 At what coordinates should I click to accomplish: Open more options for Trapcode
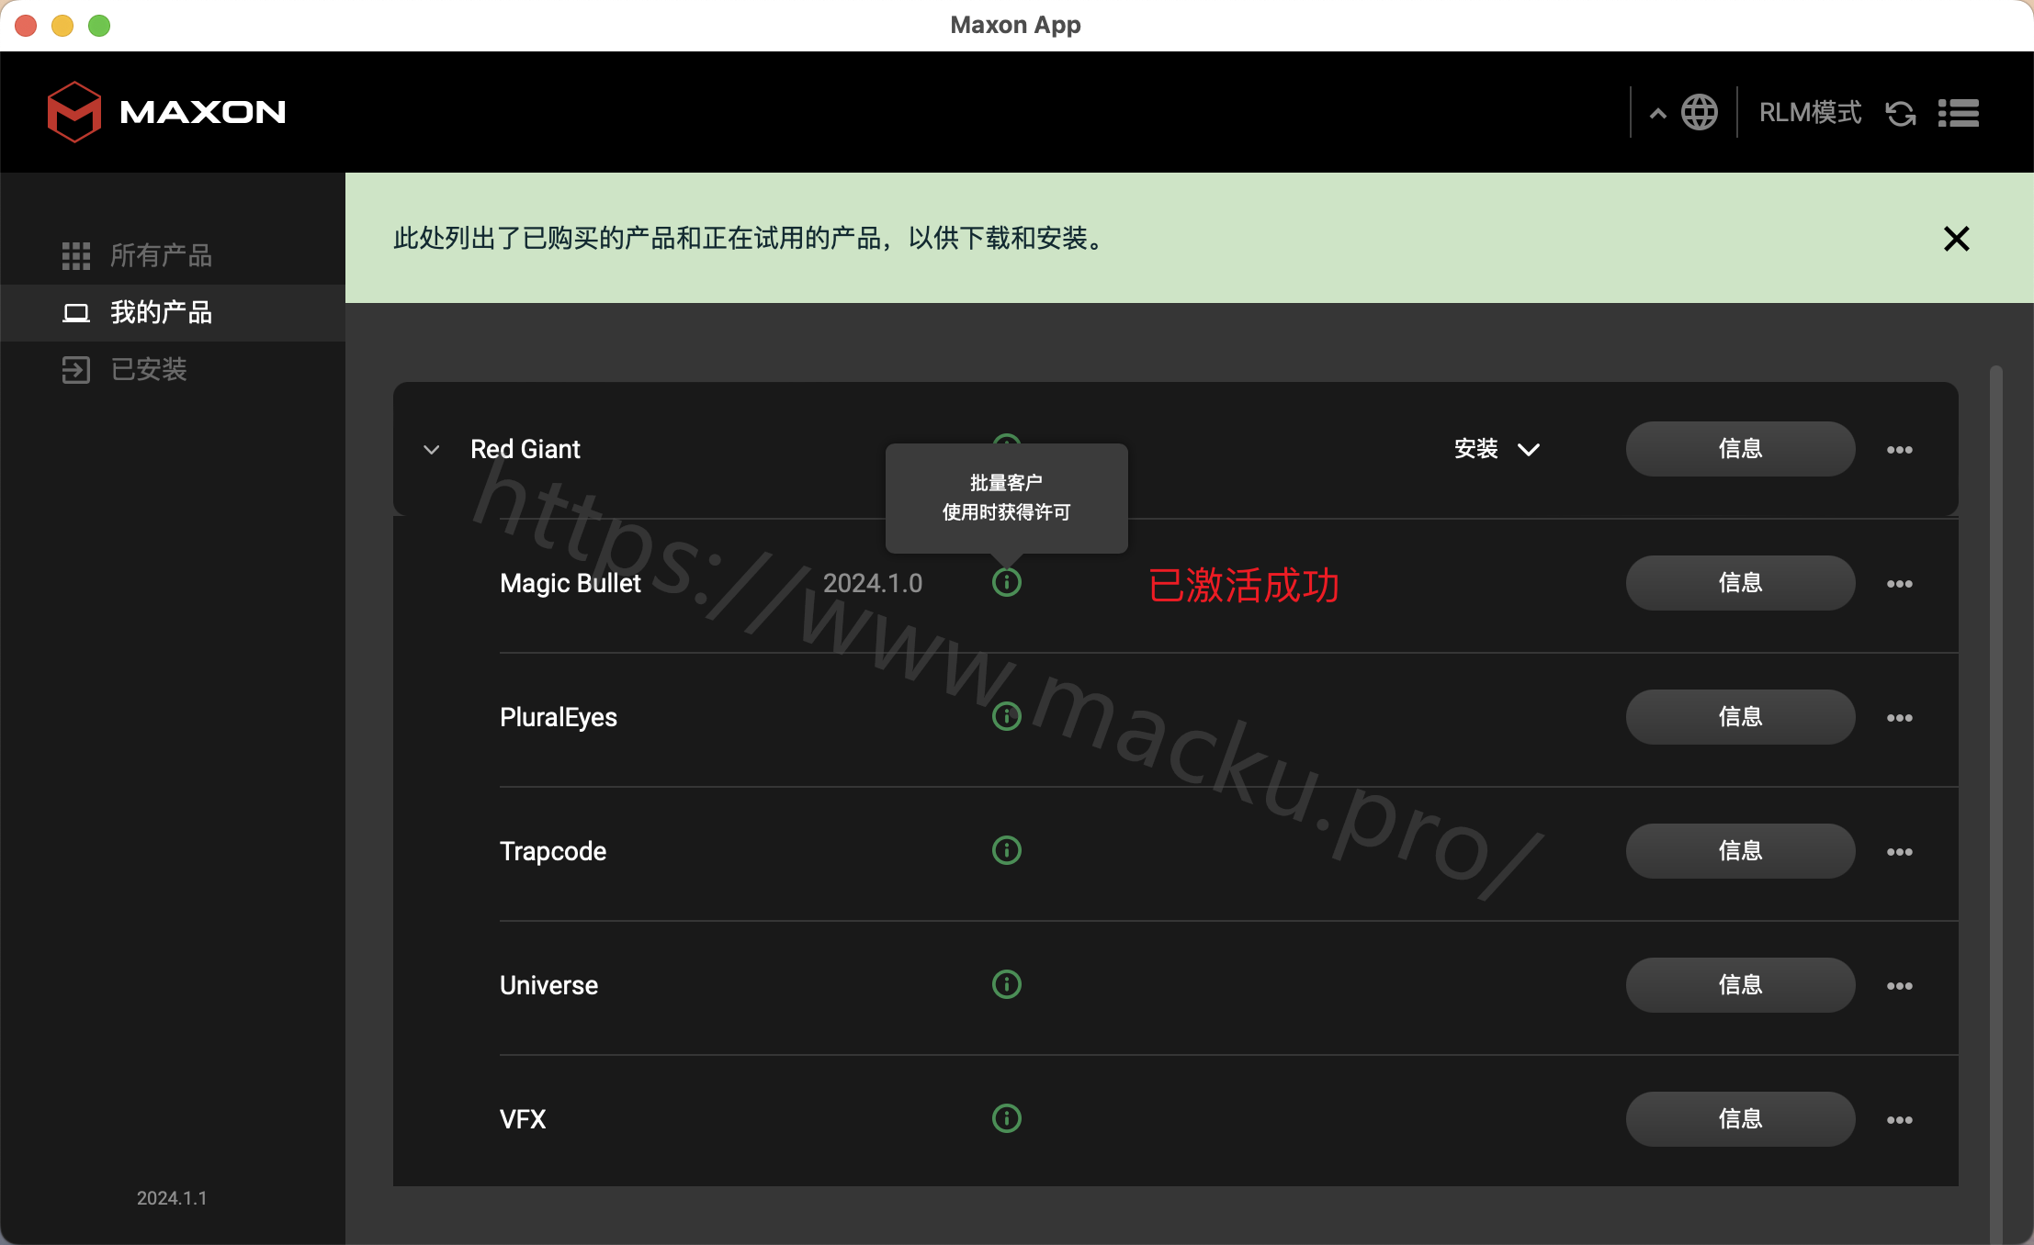click(x=1899, y=852)
